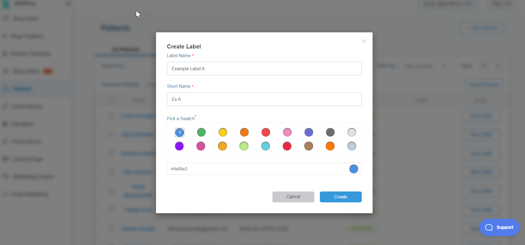Viewport: 525px width, 245px height.
Task: Choose the teal cyan swatch
Action: tap(265, 146)
